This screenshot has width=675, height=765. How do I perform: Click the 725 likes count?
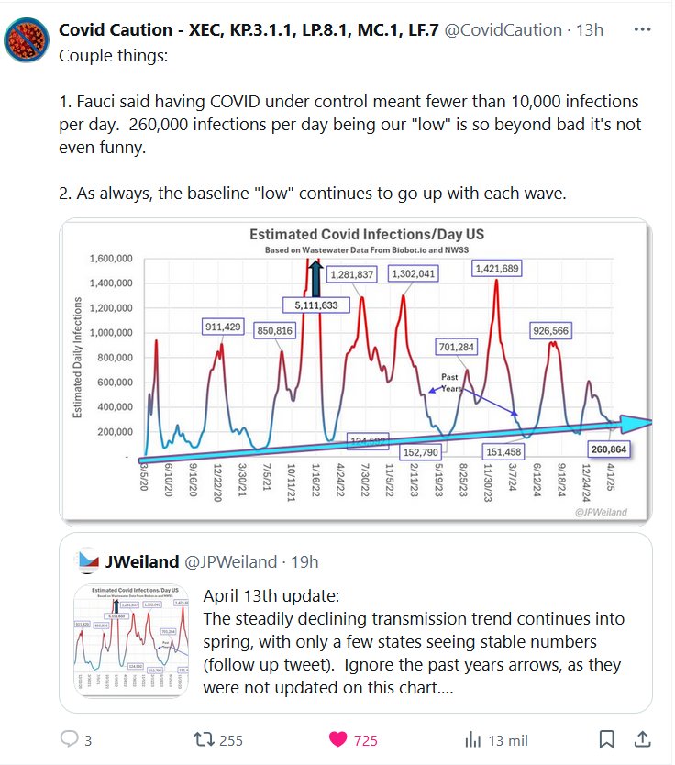click(x=364, y=740)
